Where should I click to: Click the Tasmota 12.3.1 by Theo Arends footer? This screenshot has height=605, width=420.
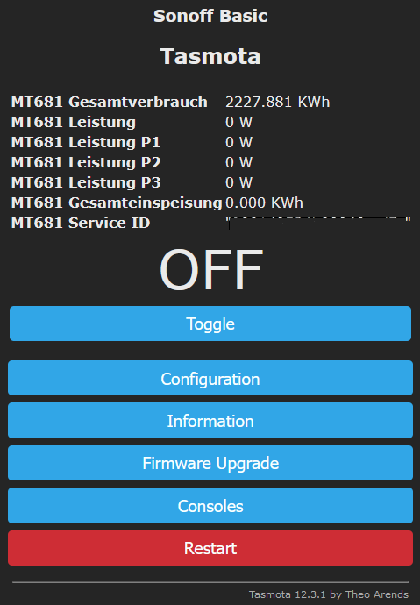coord(329,594)
